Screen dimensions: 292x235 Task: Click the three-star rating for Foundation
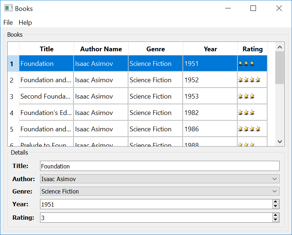[247, 63]
